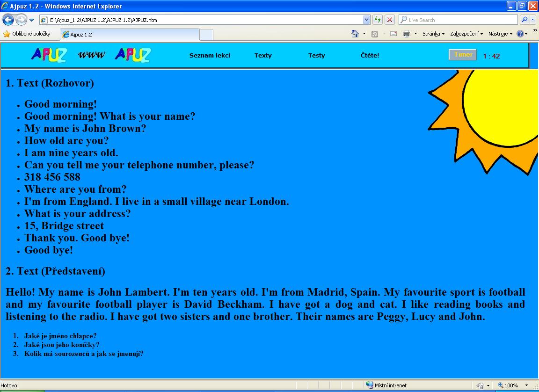The width and height of the screenshot is (539, 392).
Task: Expand the address bar history dropdown
Action: click(366, 20)
